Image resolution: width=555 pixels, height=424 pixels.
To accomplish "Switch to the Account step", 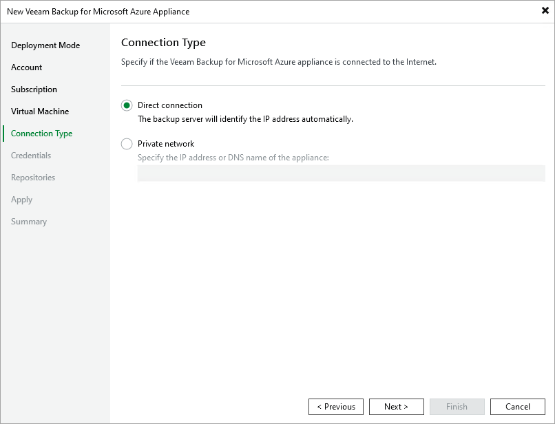I will pyautogui.click(x=26, y=67).
